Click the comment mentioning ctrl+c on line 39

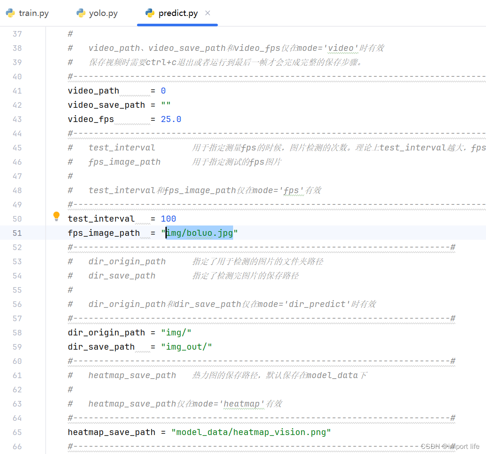click(x=215, y=63)
